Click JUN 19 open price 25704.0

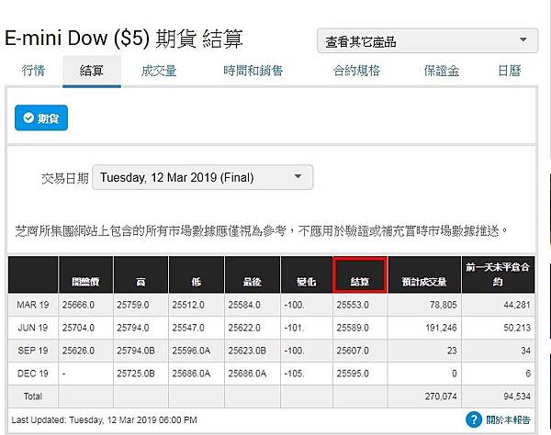78,328
